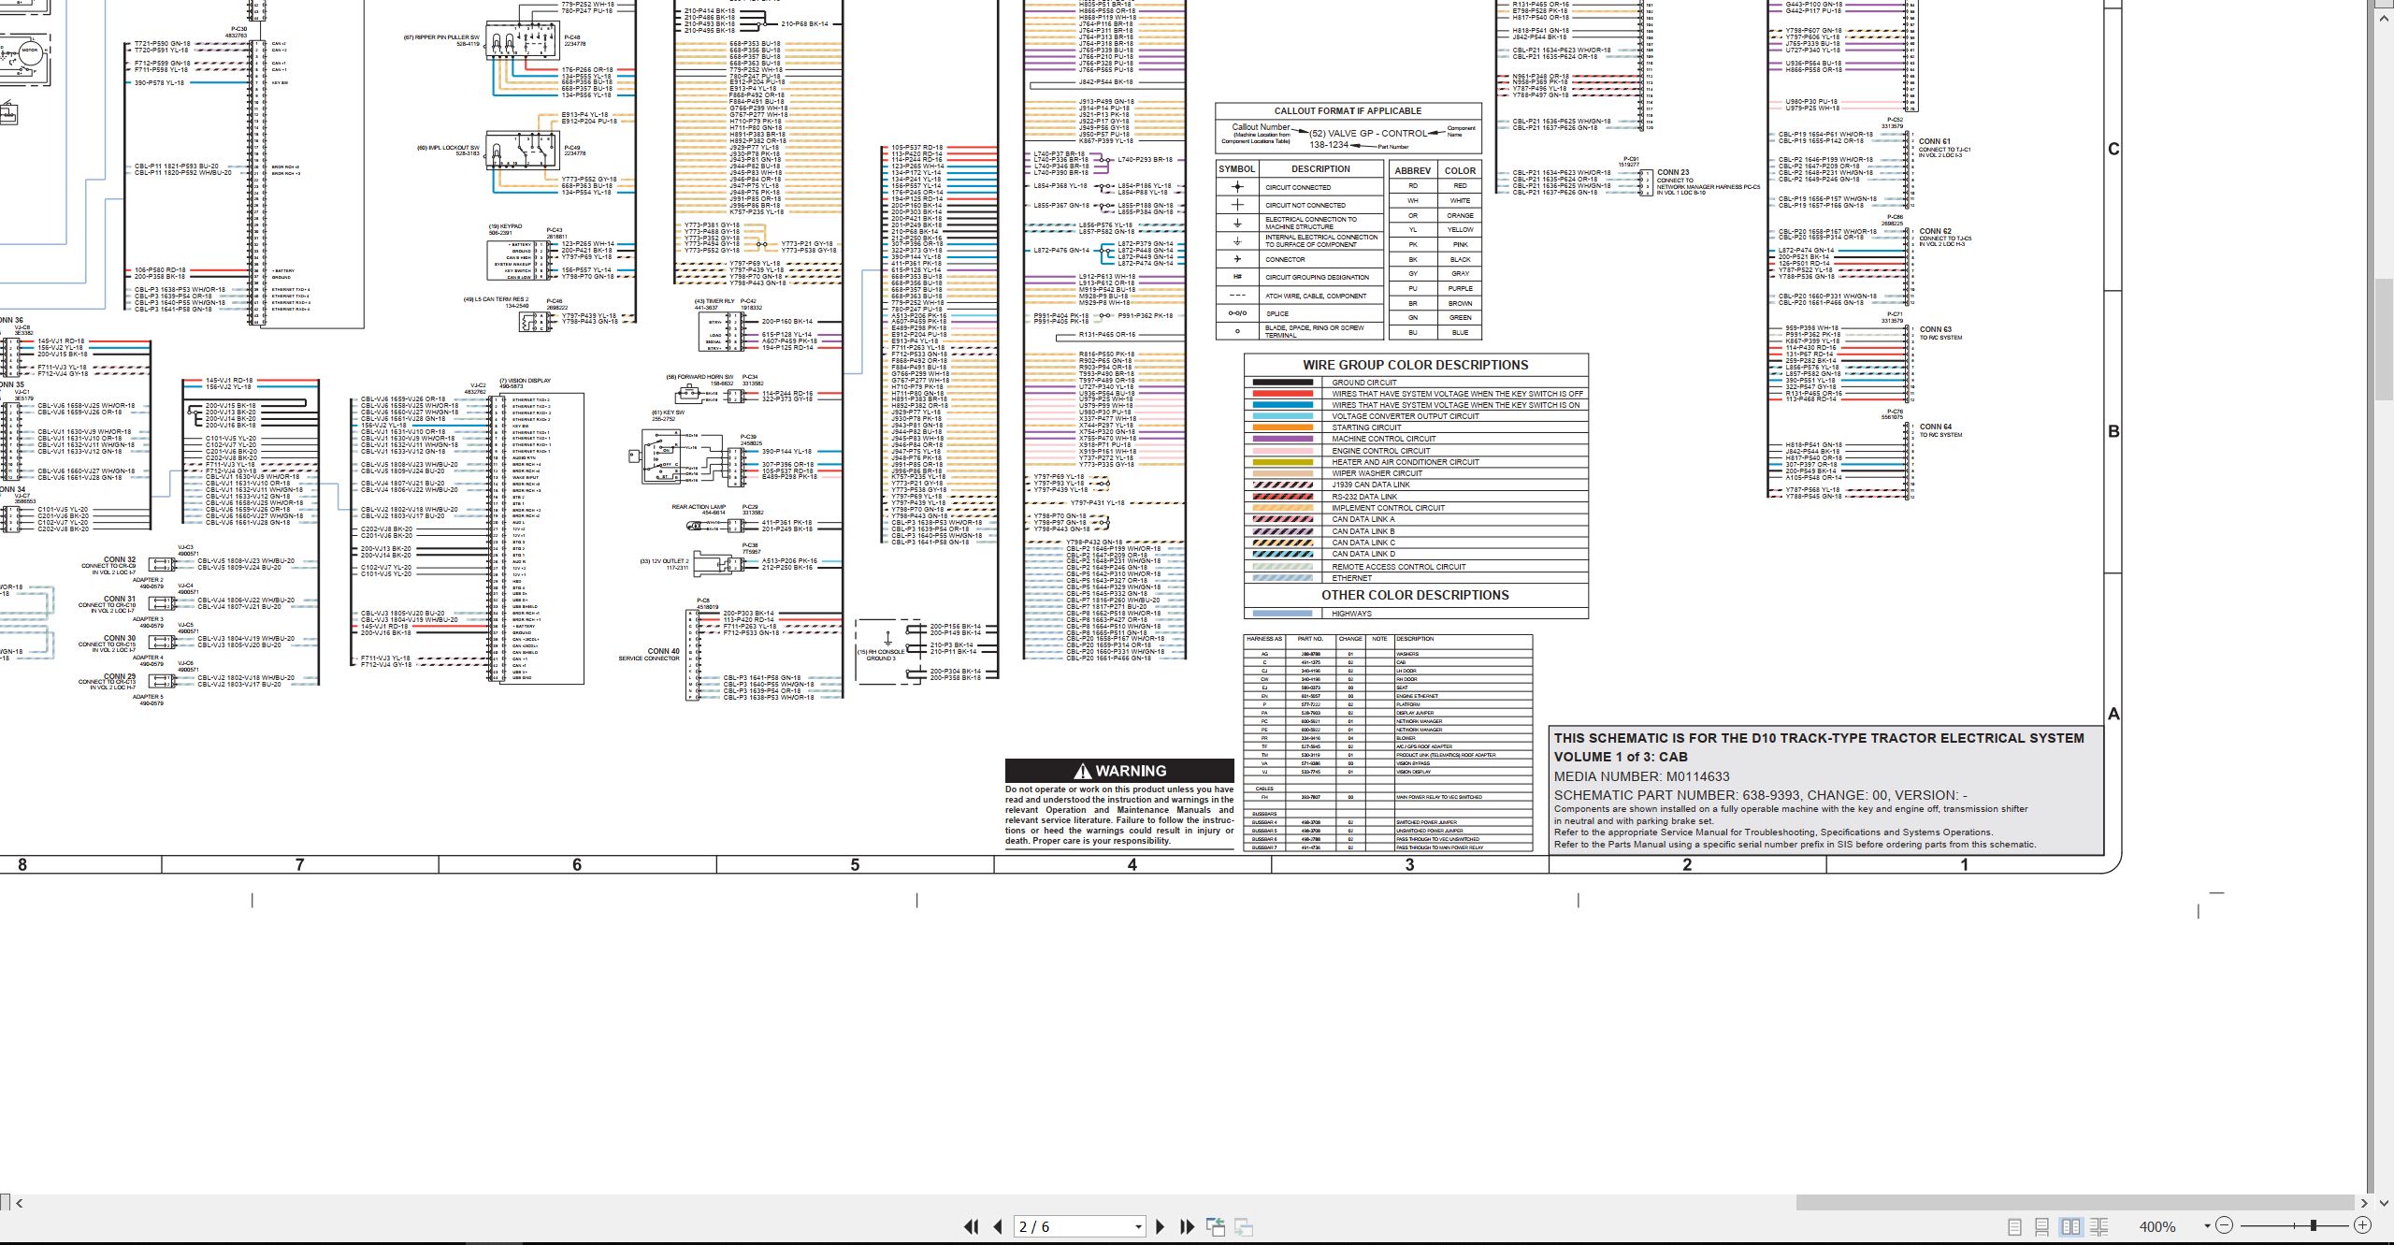Image resolution: width=2394 pixels, height=1245 pixels.
Task: Click the horizontal scrollbar left arrow
Action: tap(20, 1203)
